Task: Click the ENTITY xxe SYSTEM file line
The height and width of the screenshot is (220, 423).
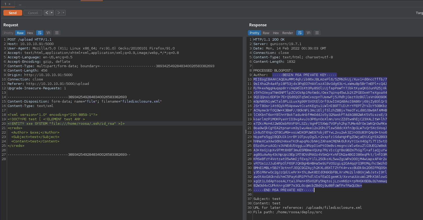Action: (x=66, y=124)
